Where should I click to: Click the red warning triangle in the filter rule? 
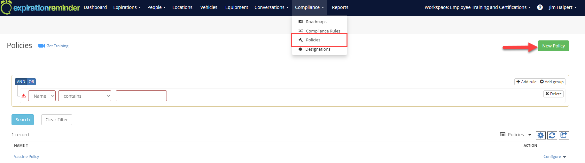(x=24, y=96)
